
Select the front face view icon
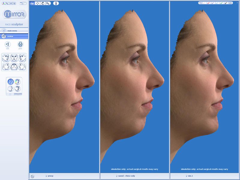pos(13,58)
